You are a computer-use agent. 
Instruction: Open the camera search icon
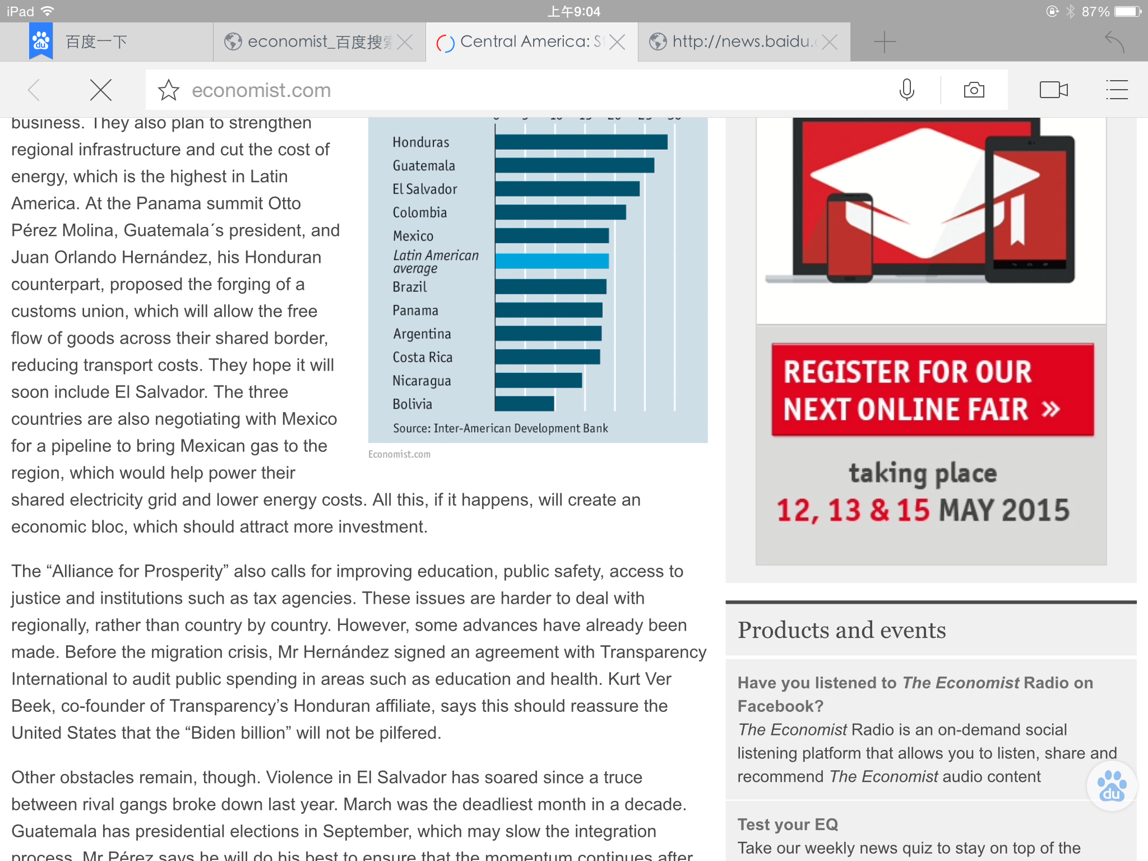pos(974,90)
